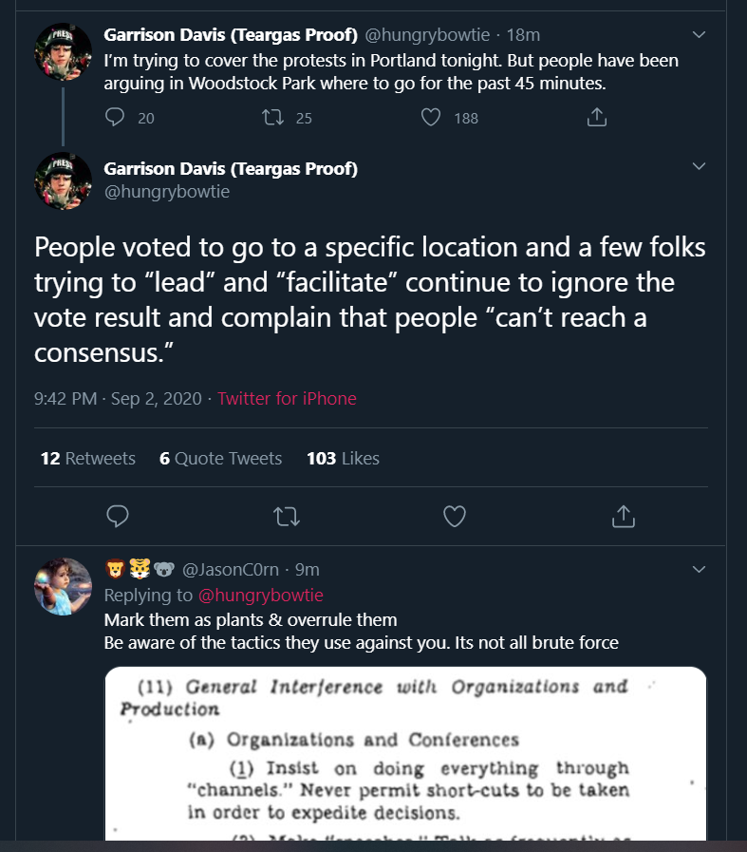This screenshot has height=852, width=747.
Task: Open options chevron on main tweet
Action: (699, 166)
